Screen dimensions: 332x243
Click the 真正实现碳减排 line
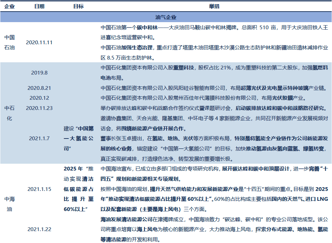[167, 159]
